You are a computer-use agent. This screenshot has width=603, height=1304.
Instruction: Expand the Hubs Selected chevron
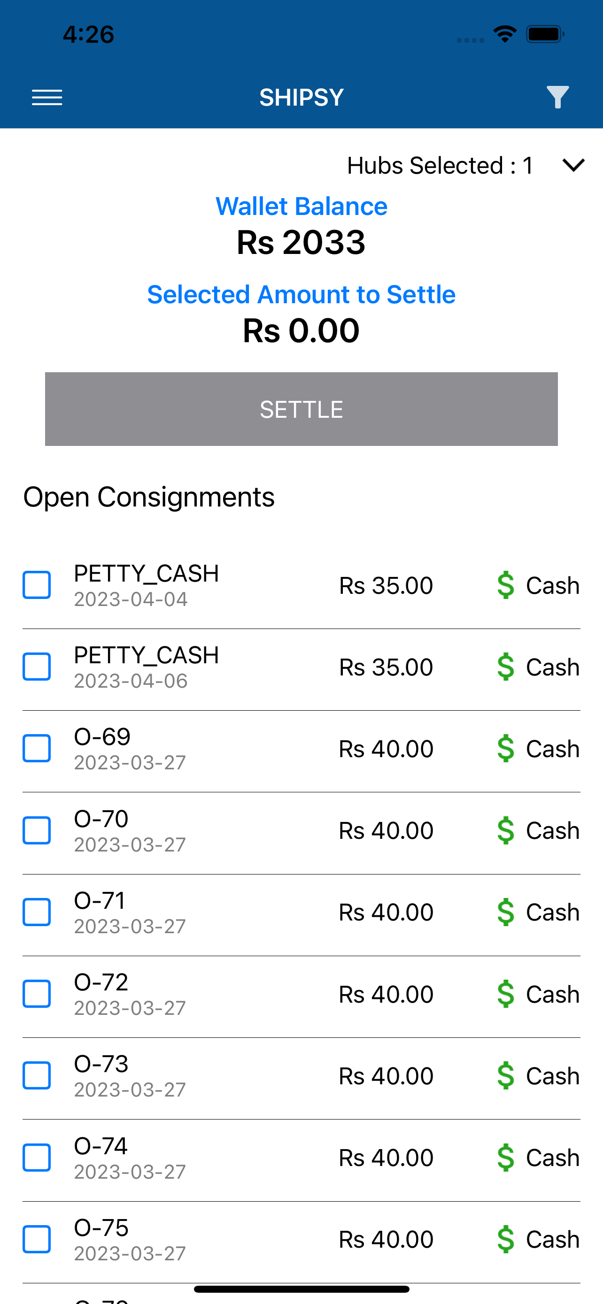click(573, 165)
